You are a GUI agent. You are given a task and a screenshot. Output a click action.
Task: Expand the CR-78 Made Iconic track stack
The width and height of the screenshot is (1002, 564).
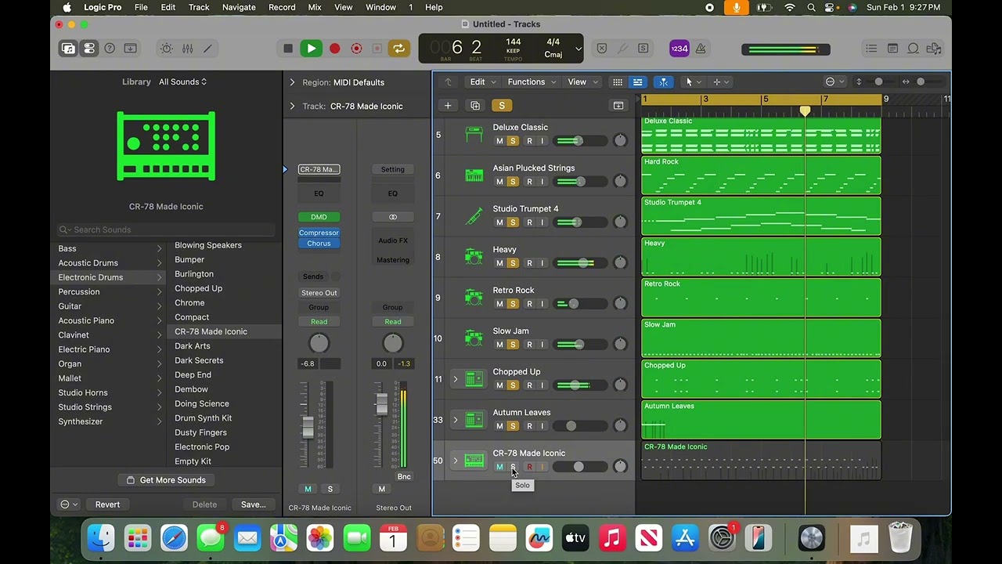click(x=455, y=461)
